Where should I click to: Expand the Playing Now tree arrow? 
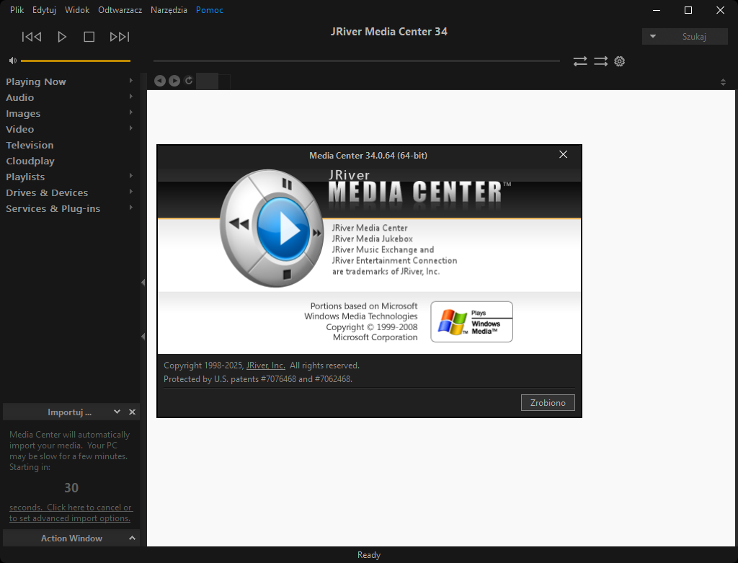coord(131,81)
